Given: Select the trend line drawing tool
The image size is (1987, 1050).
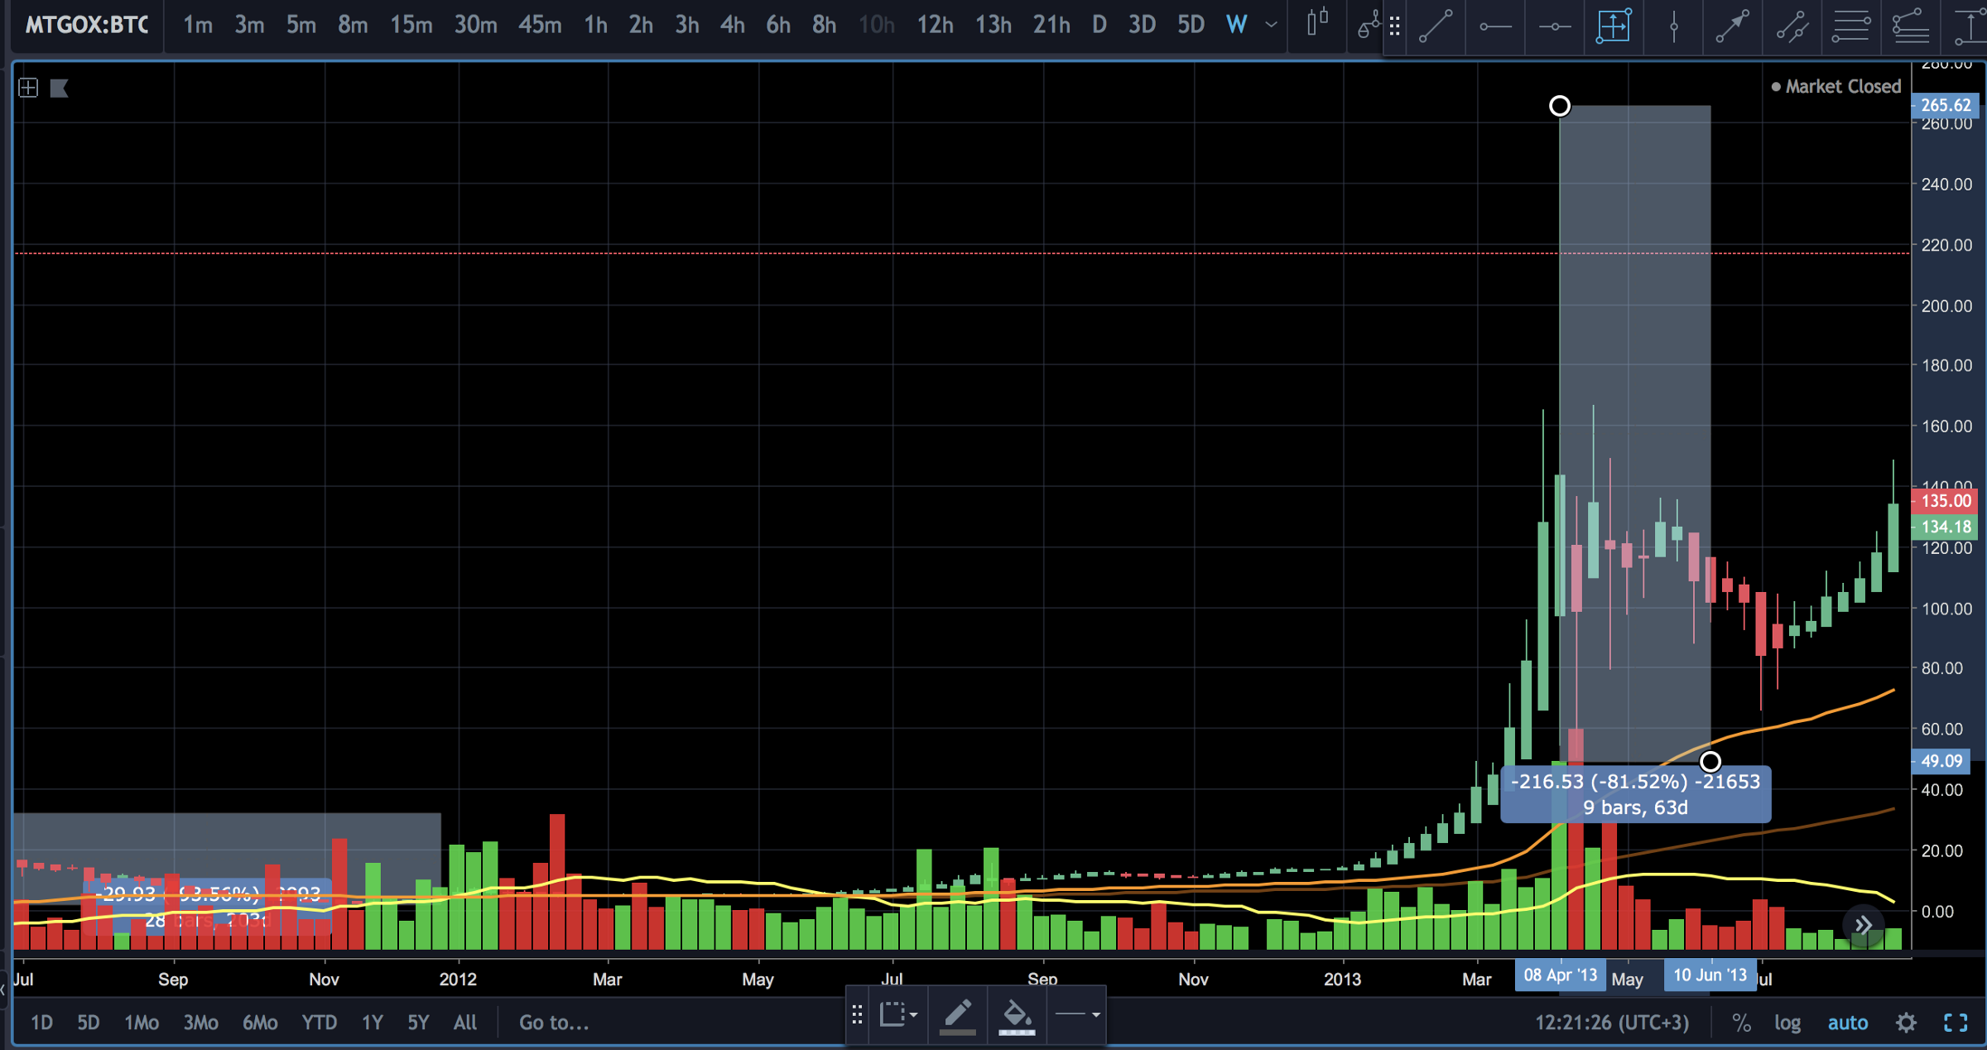Looking at the screenshot, I should (x=1436, y=26).
